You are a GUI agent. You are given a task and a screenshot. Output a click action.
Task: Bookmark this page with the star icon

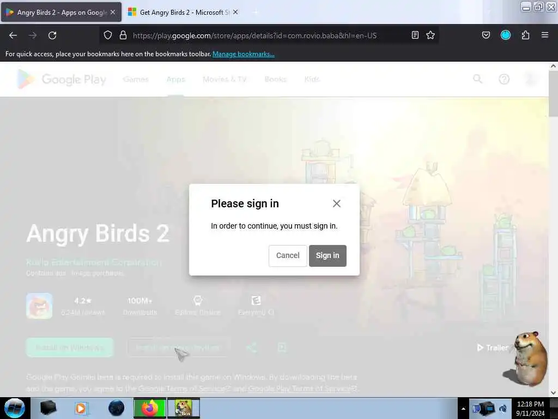(x=430, y=35)
